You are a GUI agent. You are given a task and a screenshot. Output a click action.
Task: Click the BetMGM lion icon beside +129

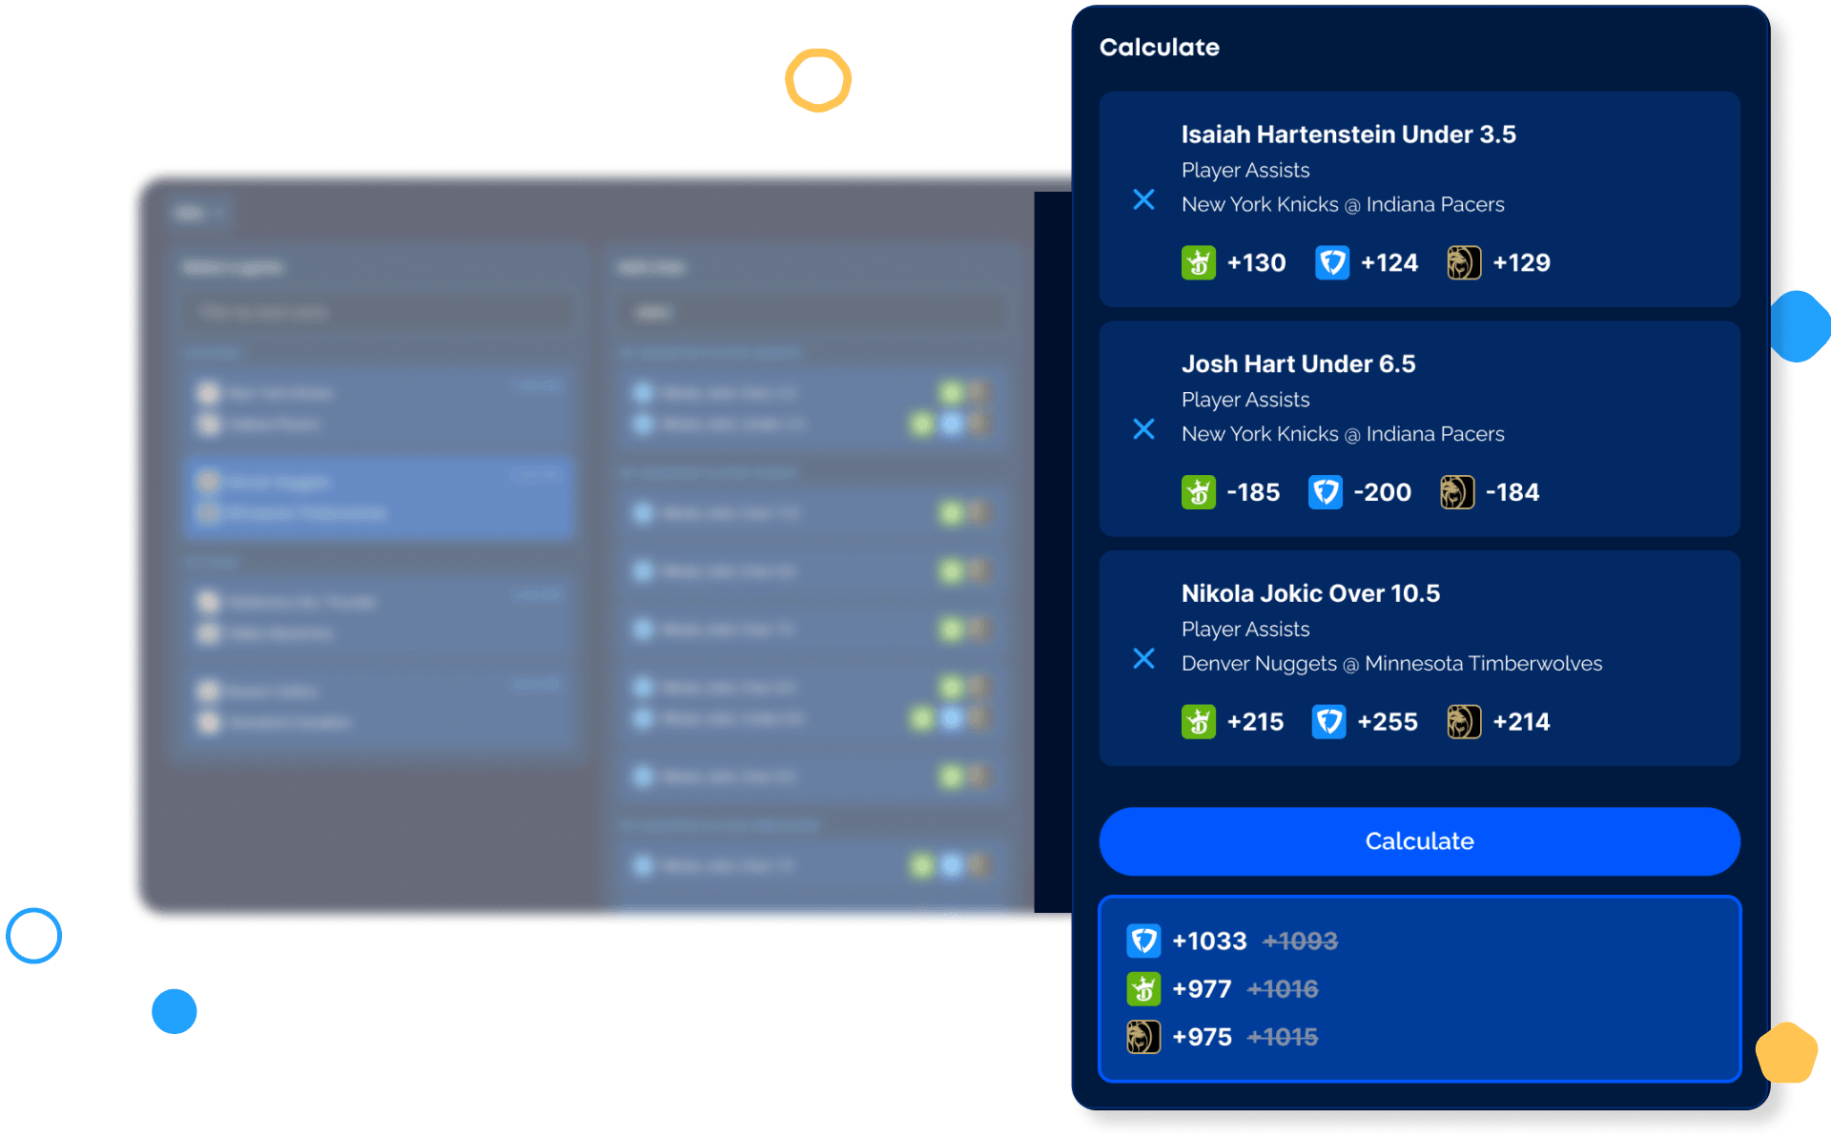tap(1463, 262)
